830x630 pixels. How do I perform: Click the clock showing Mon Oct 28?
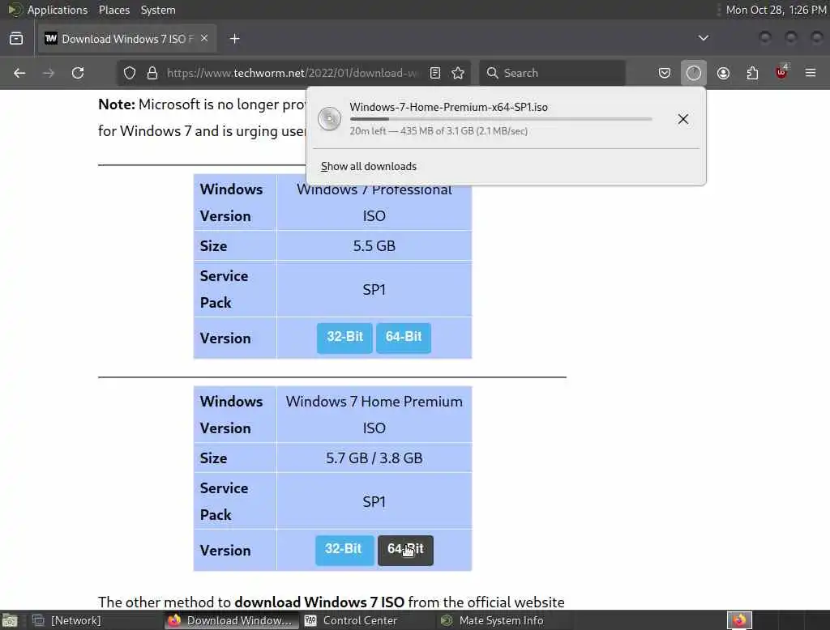[776, 10]
